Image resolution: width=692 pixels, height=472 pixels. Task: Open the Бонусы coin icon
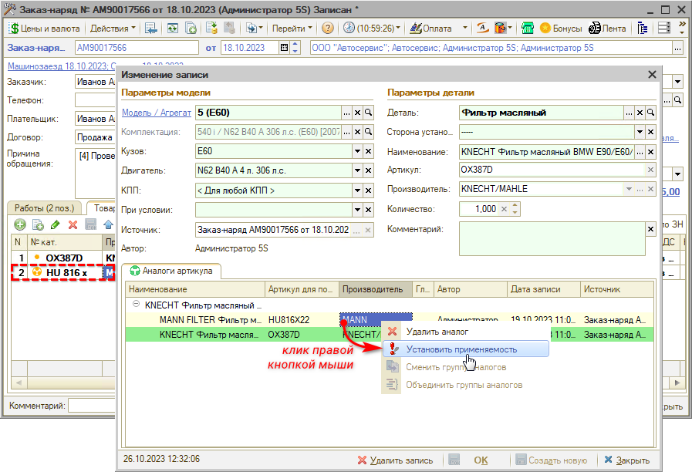pos(561,29)
